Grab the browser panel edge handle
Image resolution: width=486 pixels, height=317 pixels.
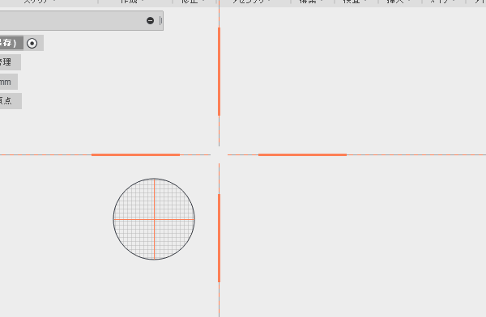coord(160,21)
